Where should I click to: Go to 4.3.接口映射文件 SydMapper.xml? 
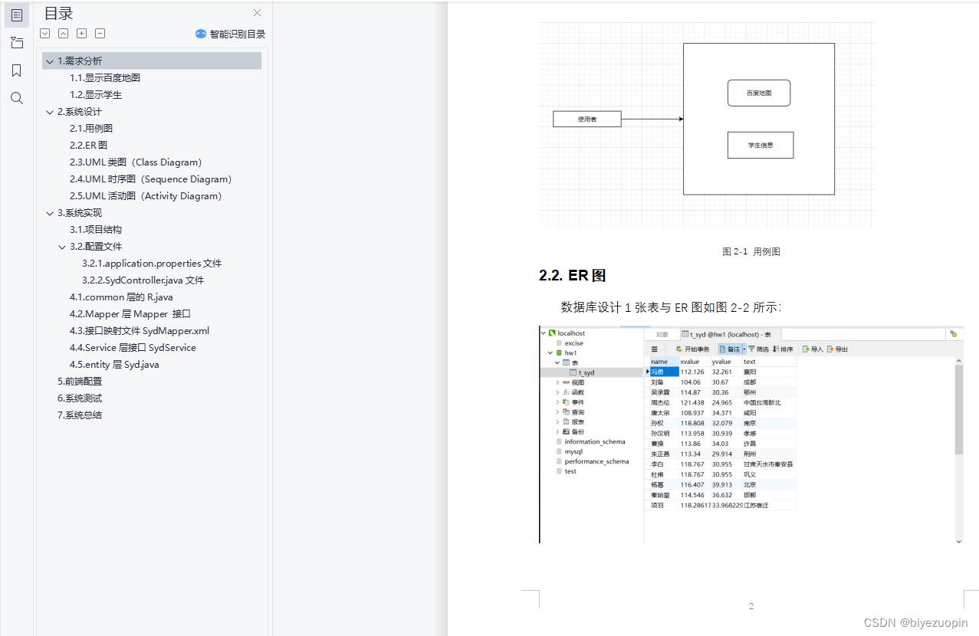point(140,331)
